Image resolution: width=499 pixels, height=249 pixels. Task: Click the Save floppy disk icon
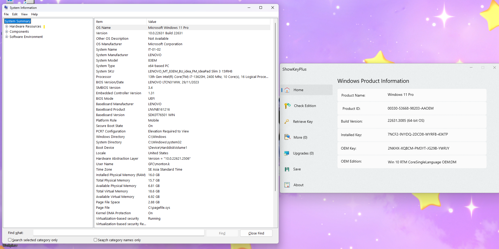287,169
